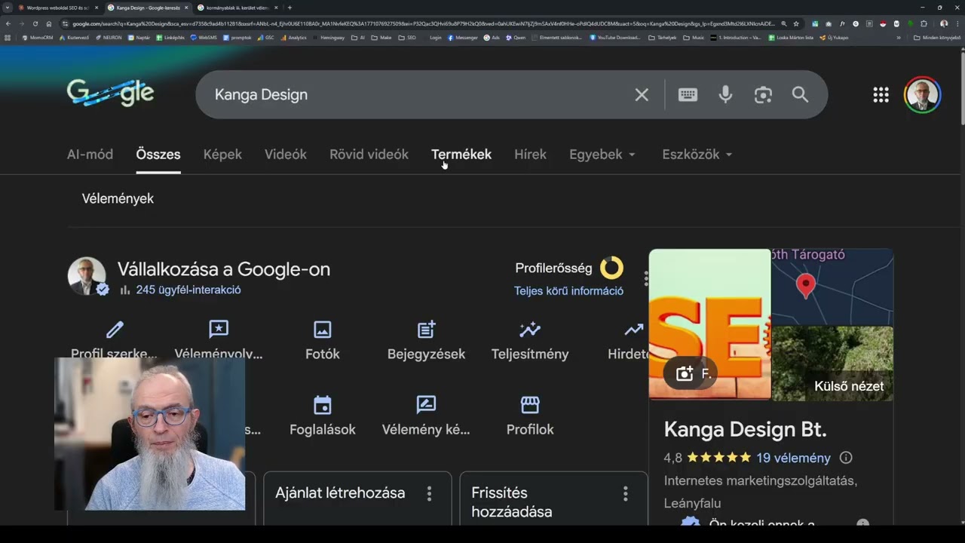Go back with the browser back arrow
The image size is (965, 543).
(8, 23)
